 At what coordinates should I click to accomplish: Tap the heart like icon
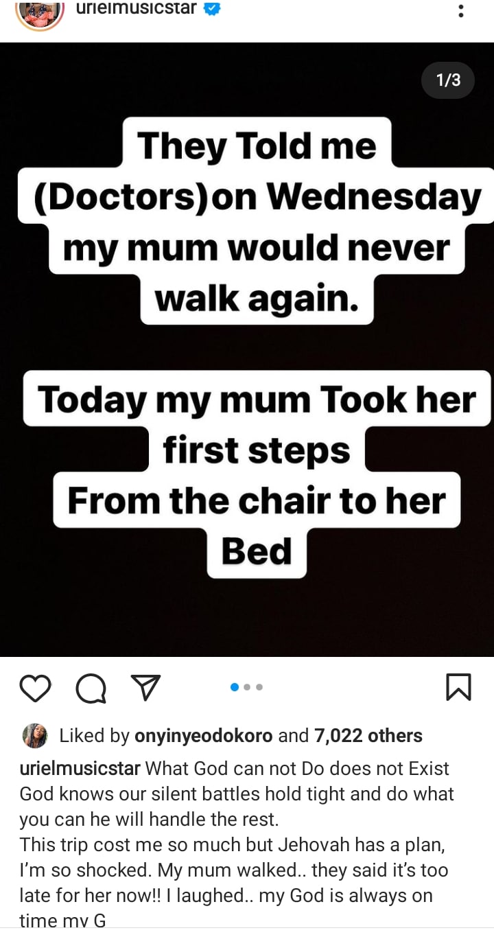[x=35, y=687]
